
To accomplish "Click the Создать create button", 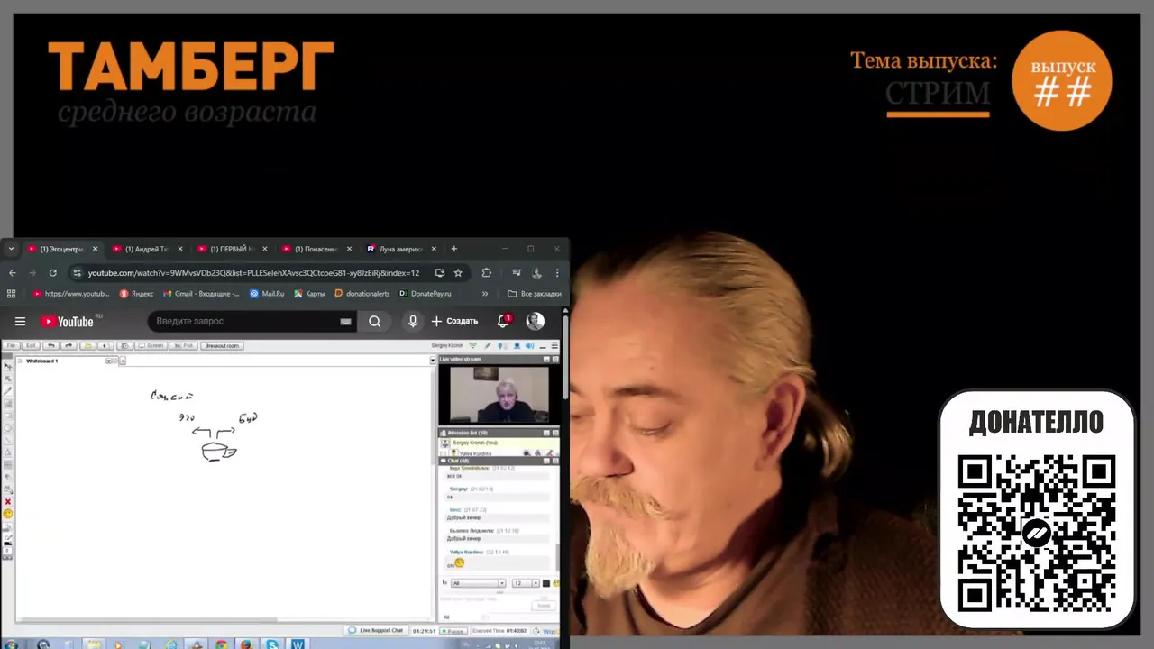I will (x=454, y=321).
